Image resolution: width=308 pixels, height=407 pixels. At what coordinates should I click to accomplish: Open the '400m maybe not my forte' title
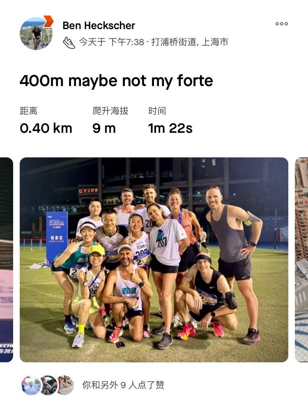pos(116,81)
